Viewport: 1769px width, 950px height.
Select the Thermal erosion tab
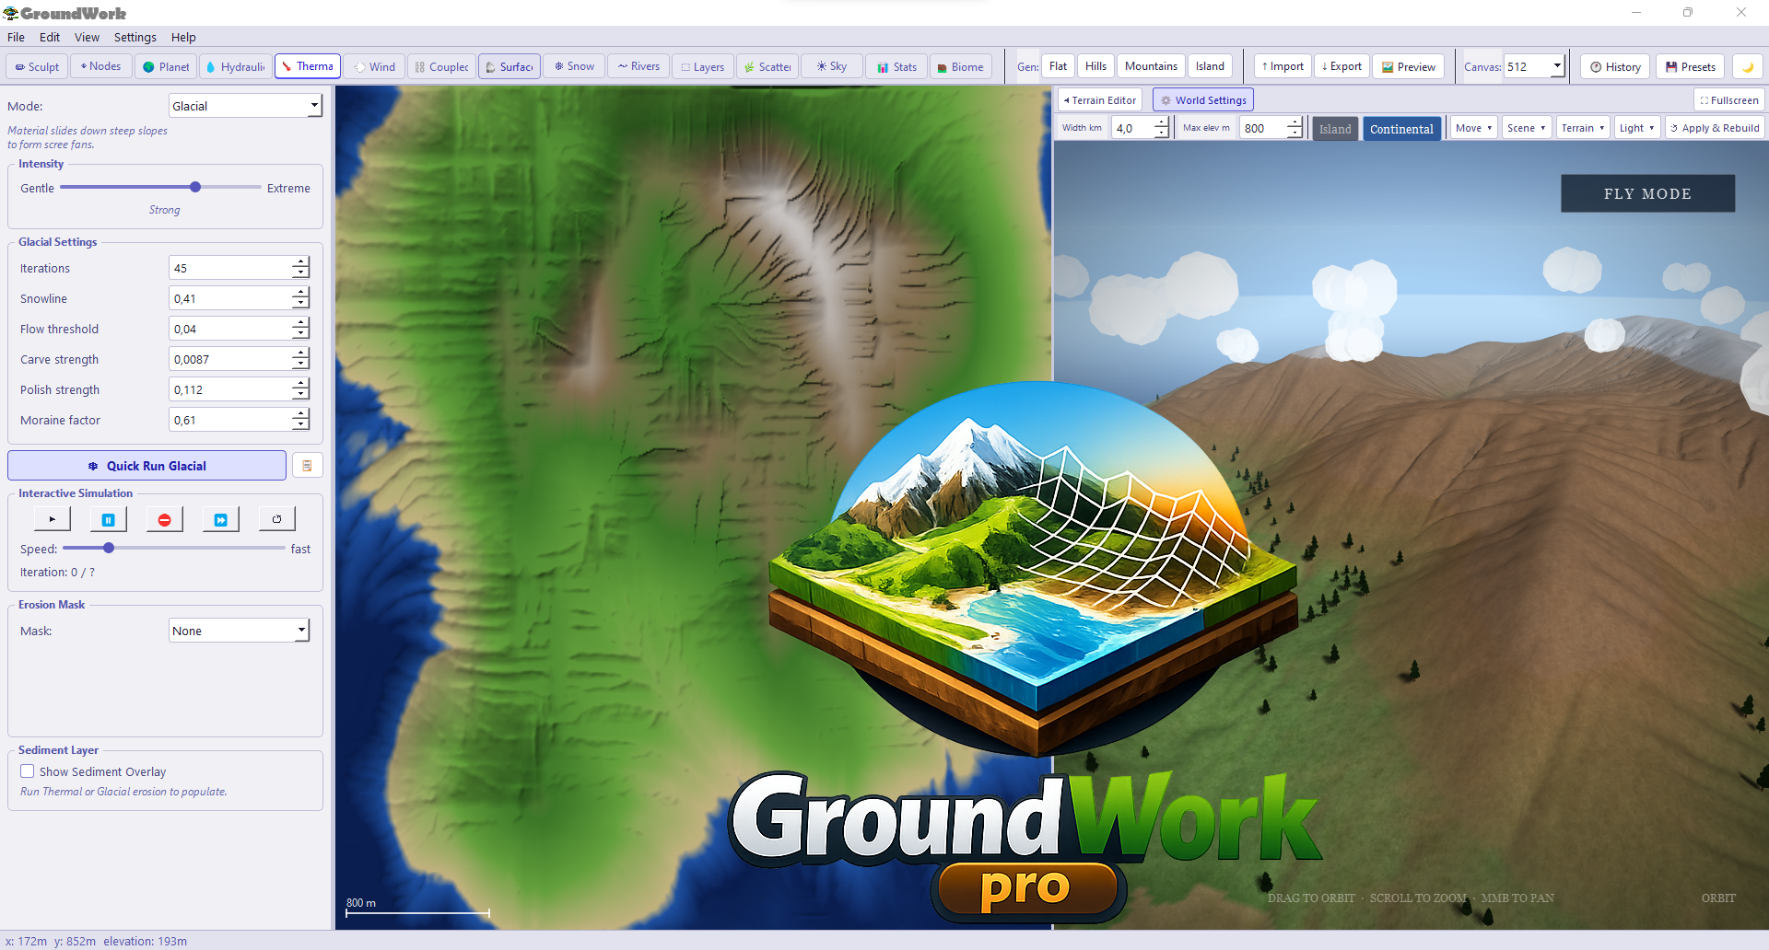[308, 67]
